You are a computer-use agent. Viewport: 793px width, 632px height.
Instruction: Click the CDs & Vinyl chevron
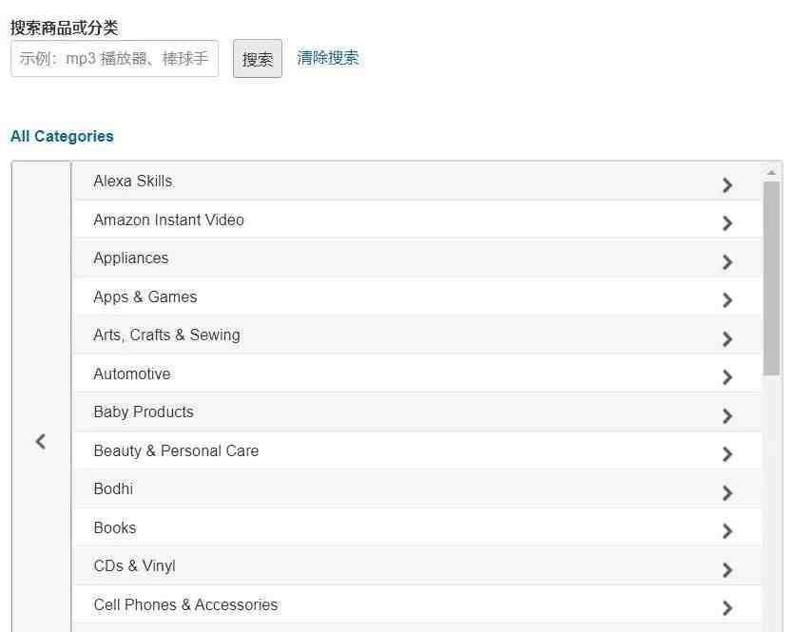coord(727,570)
